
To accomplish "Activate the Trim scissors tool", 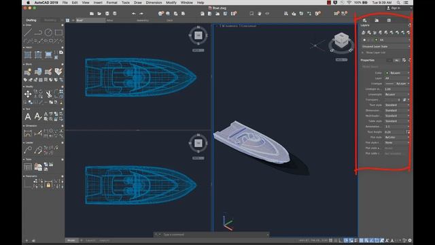I will pyautogui.click(x=48, y=94).
